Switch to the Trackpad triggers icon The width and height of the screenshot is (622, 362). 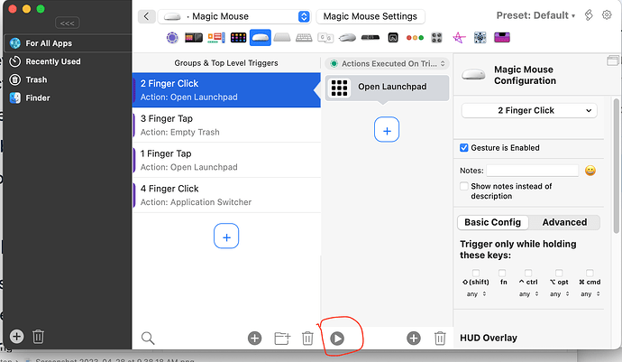pyautogui.click(x=282, y=38)
